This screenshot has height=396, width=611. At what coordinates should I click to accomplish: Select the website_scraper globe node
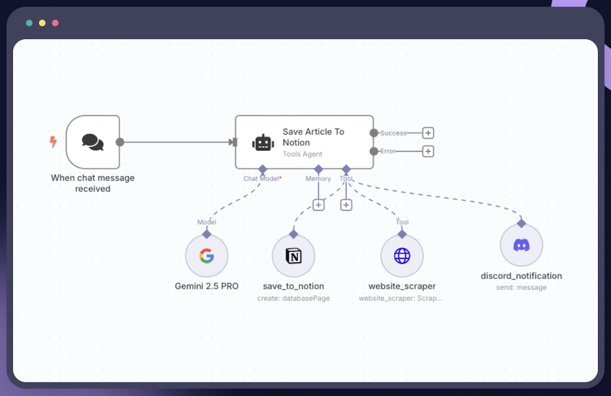tap(402, 256)
